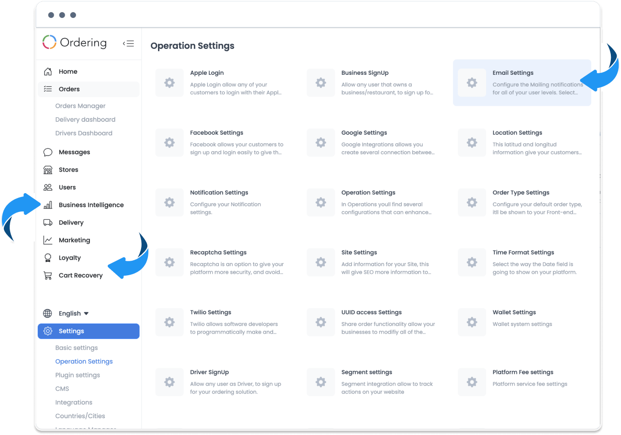
Task: Open the Segment settings card title
Action: click(x=367, y=372)
